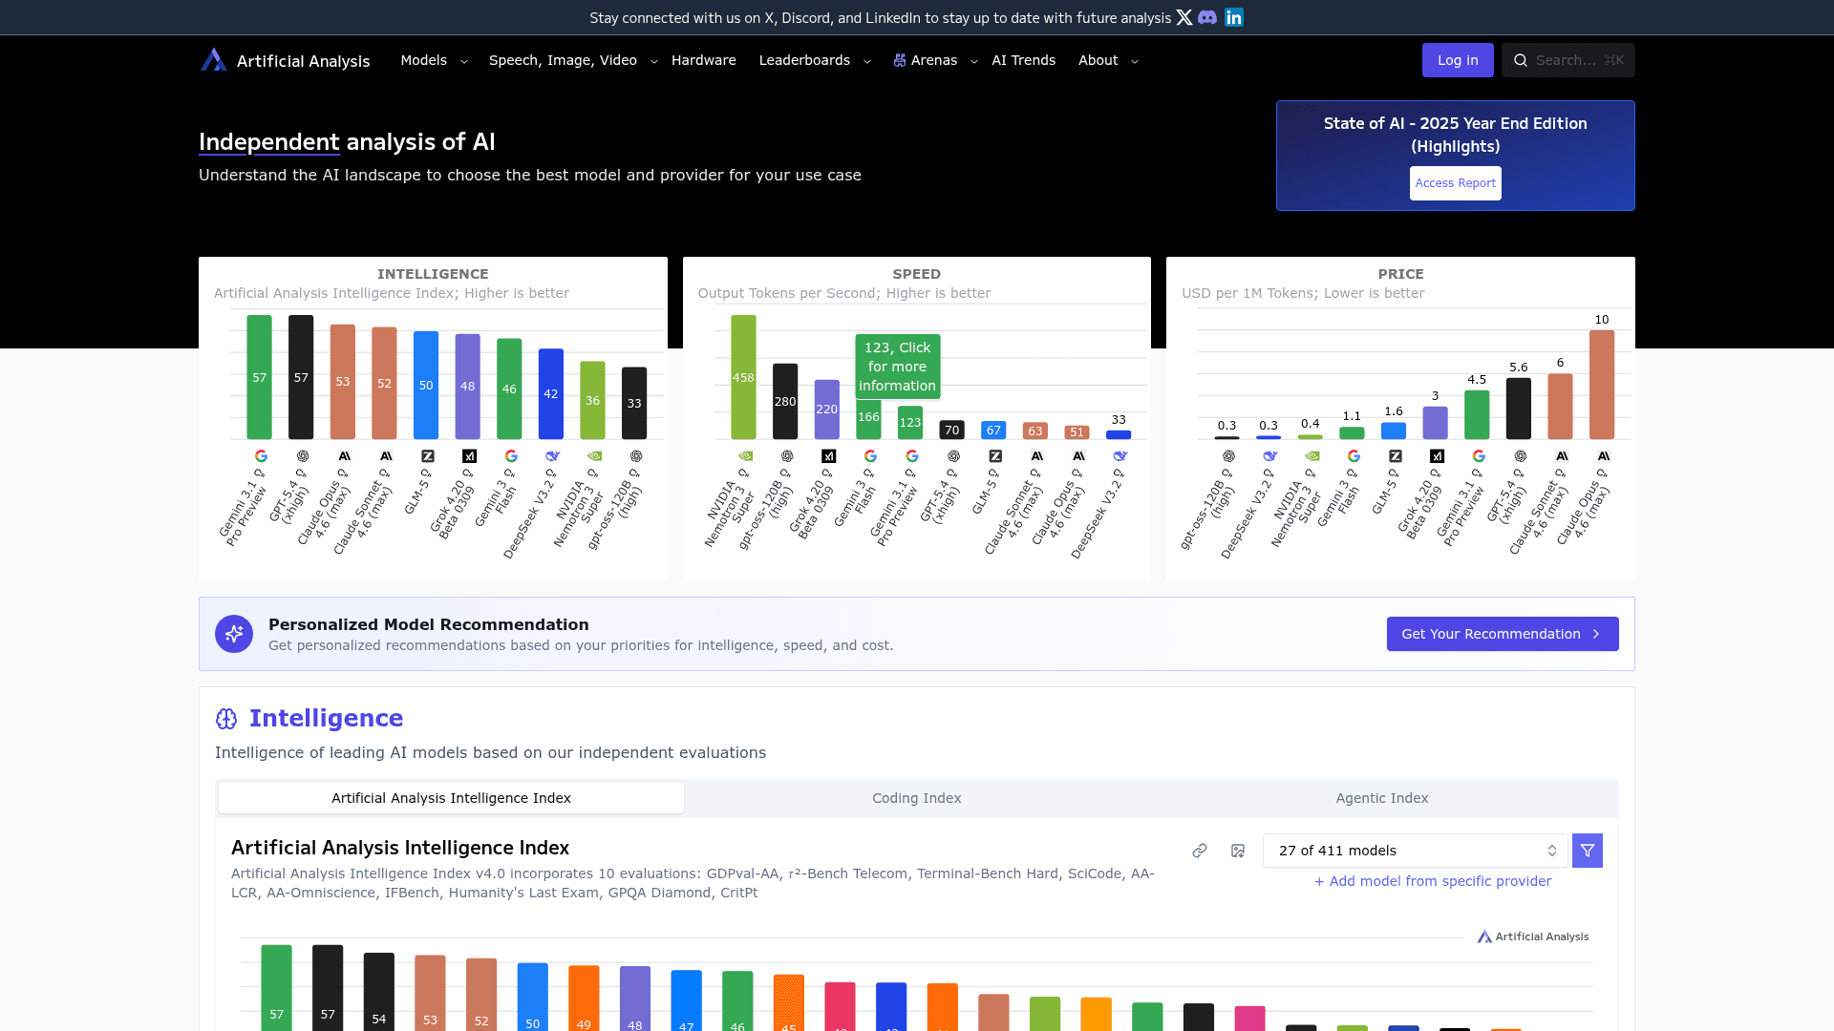The image size is (1834, 1031).
Task: Open the copy link icon above the Intelligence Index
Action: [x=1199, y=851]
